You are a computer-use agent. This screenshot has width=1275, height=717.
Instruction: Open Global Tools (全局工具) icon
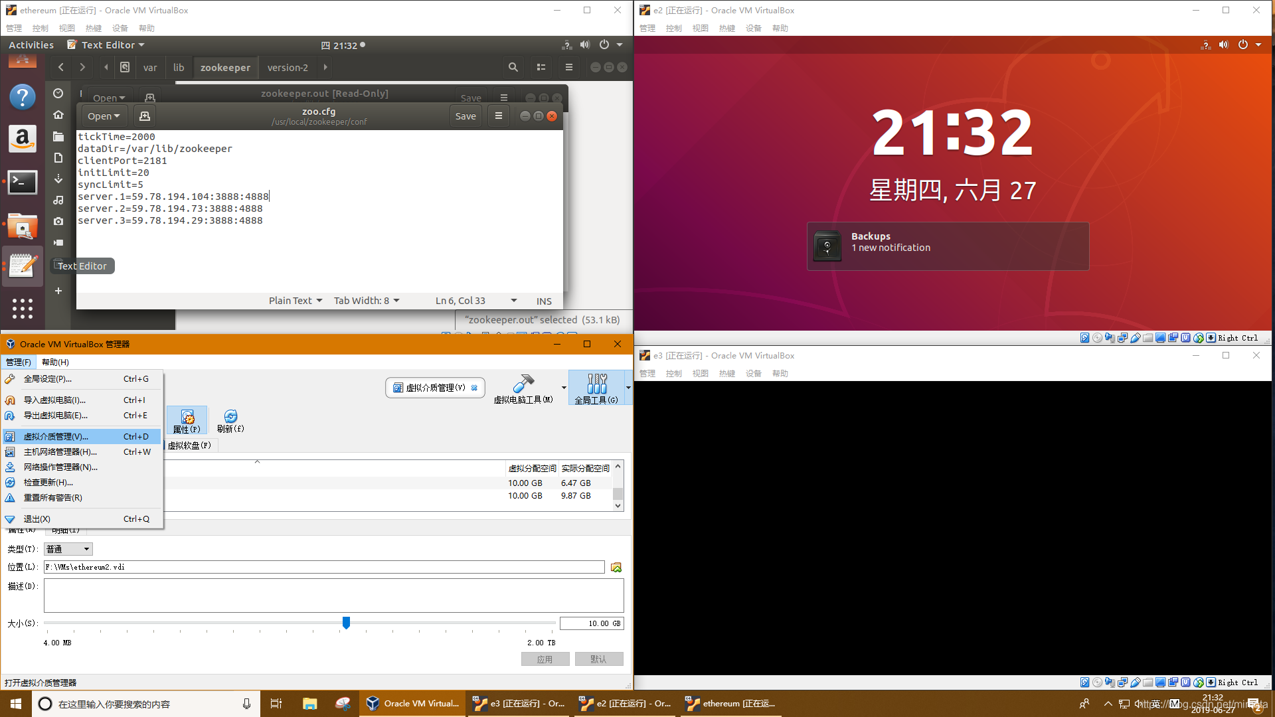coord(596,388)
